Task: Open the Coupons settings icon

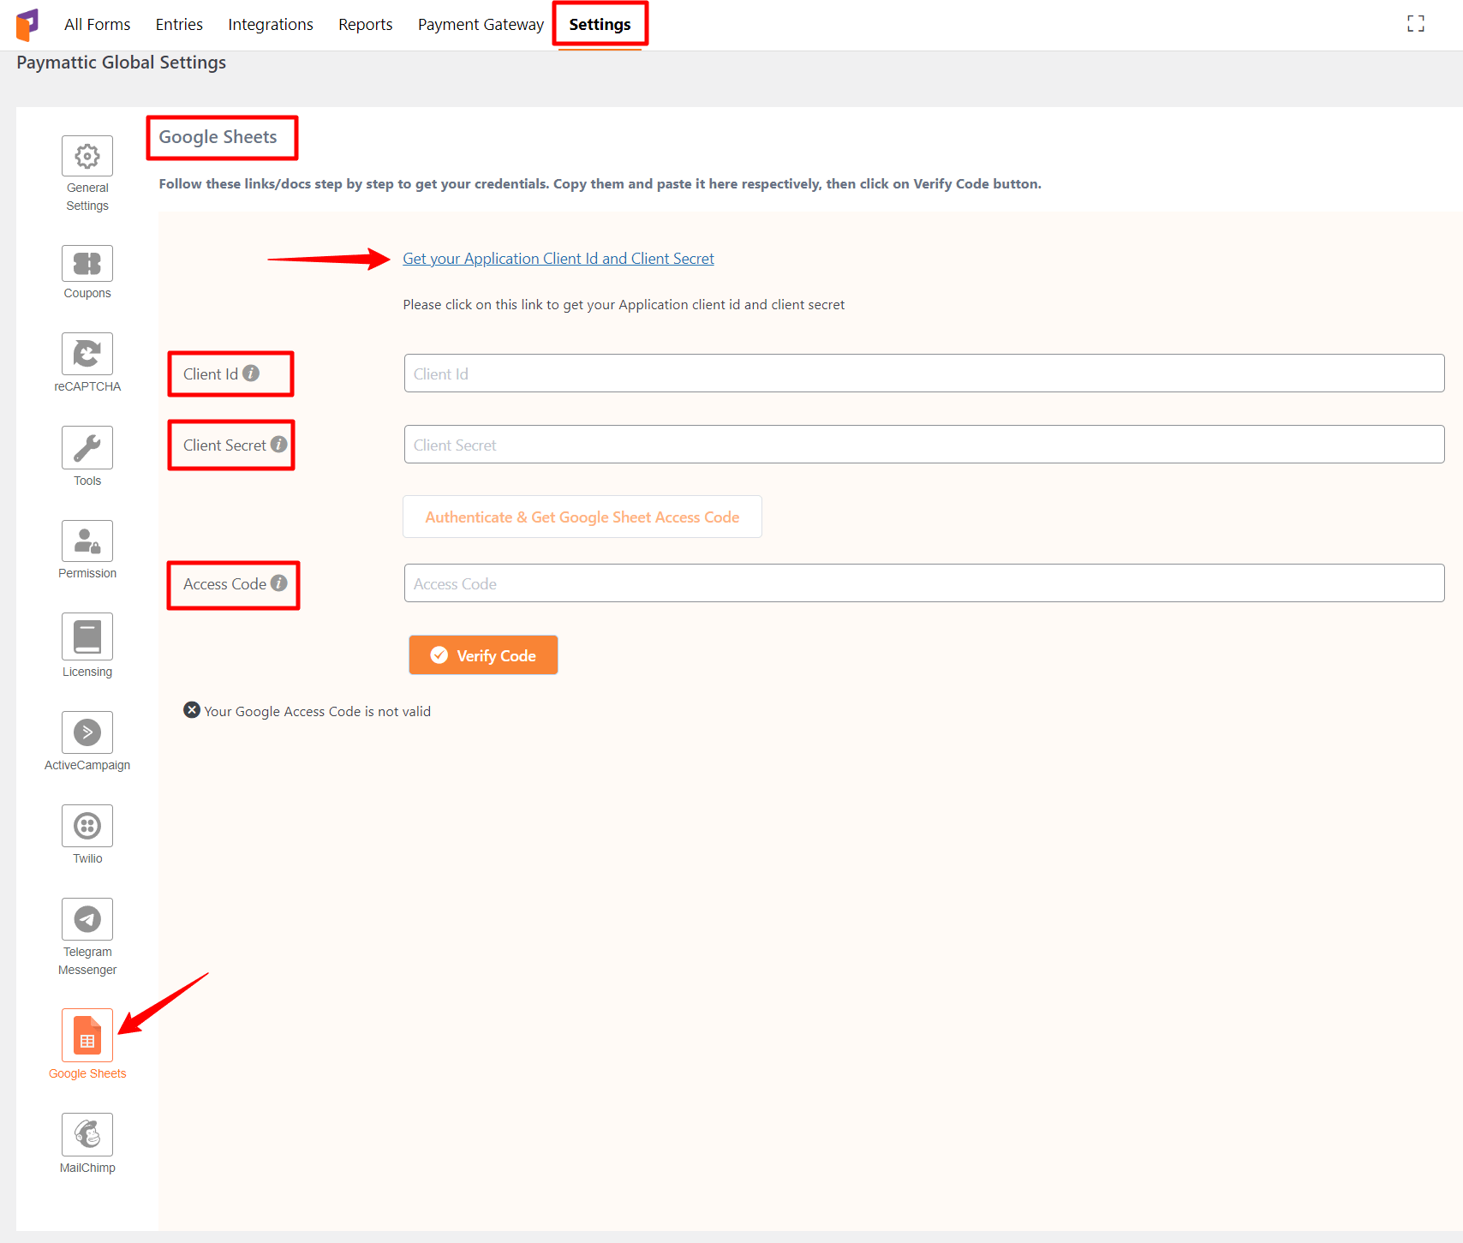Action: click(87, 263)
